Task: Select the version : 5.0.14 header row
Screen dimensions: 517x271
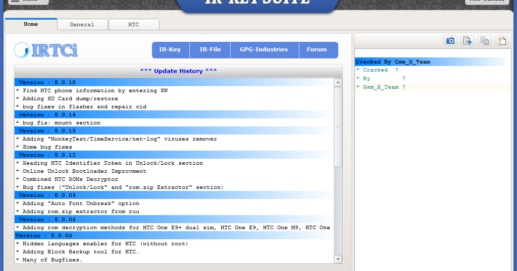Action: [174, 114]
